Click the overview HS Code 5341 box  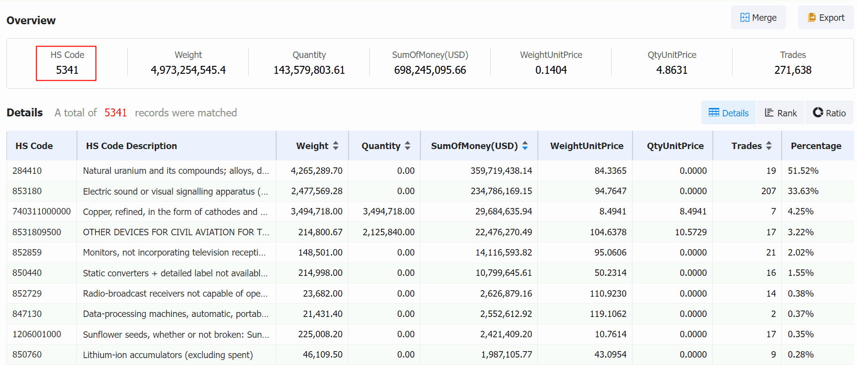click(66, 63)
